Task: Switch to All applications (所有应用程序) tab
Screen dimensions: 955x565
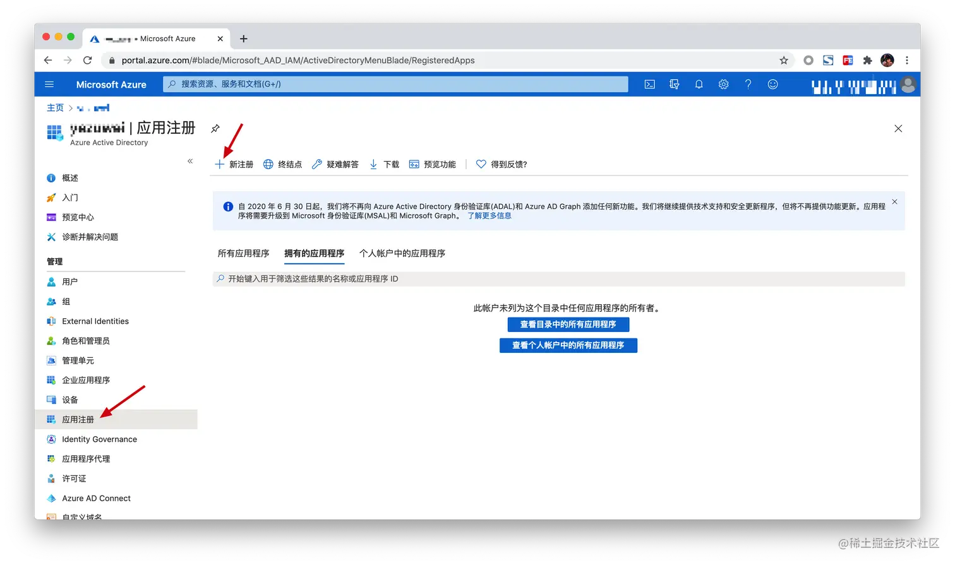Action: click(243, 253)
